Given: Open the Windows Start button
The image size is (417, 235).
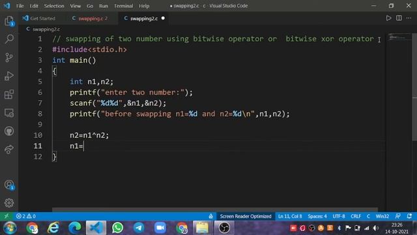Looking at the screenshot, I should tap(10, 228).
